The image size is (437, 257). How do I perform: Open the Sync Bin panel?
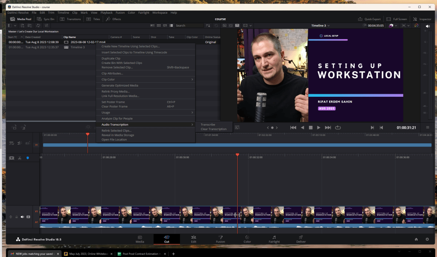[x=46, y=19]
